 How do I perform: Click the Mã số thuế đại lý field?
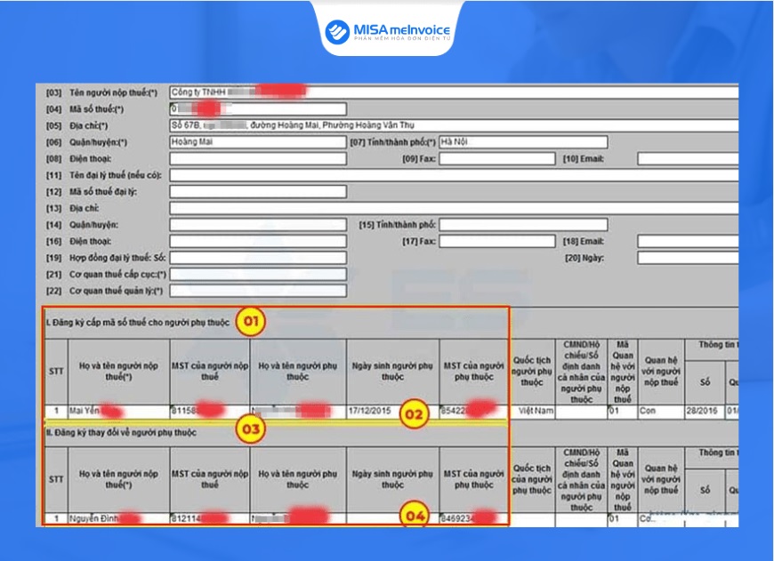click(258, 191)
